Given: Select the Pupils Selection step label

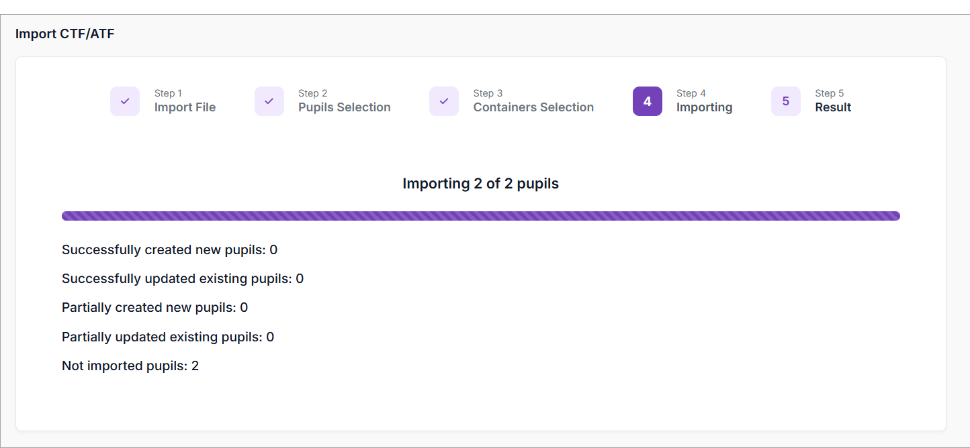Looking at the screenshot, I should [345, 107].
